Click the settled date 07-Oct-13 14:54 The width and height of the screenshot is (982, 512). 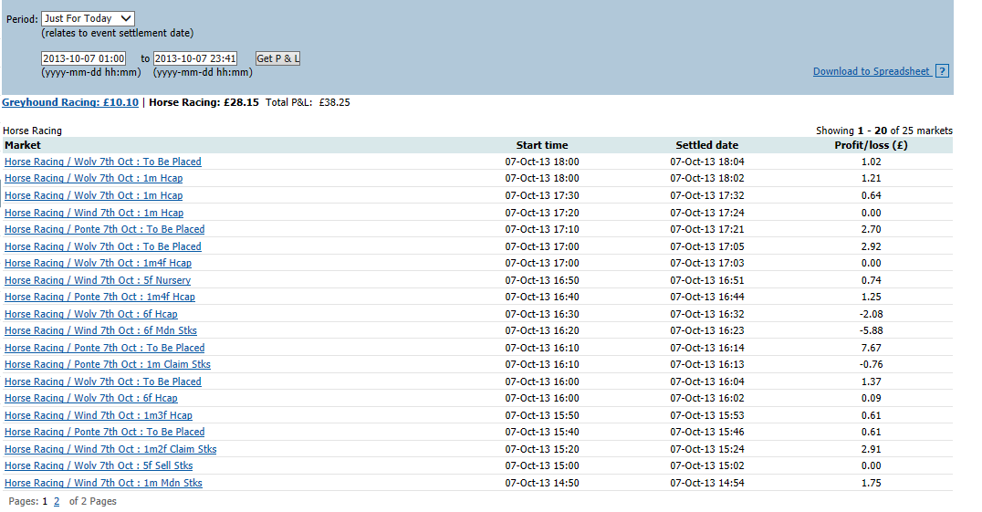707,483
